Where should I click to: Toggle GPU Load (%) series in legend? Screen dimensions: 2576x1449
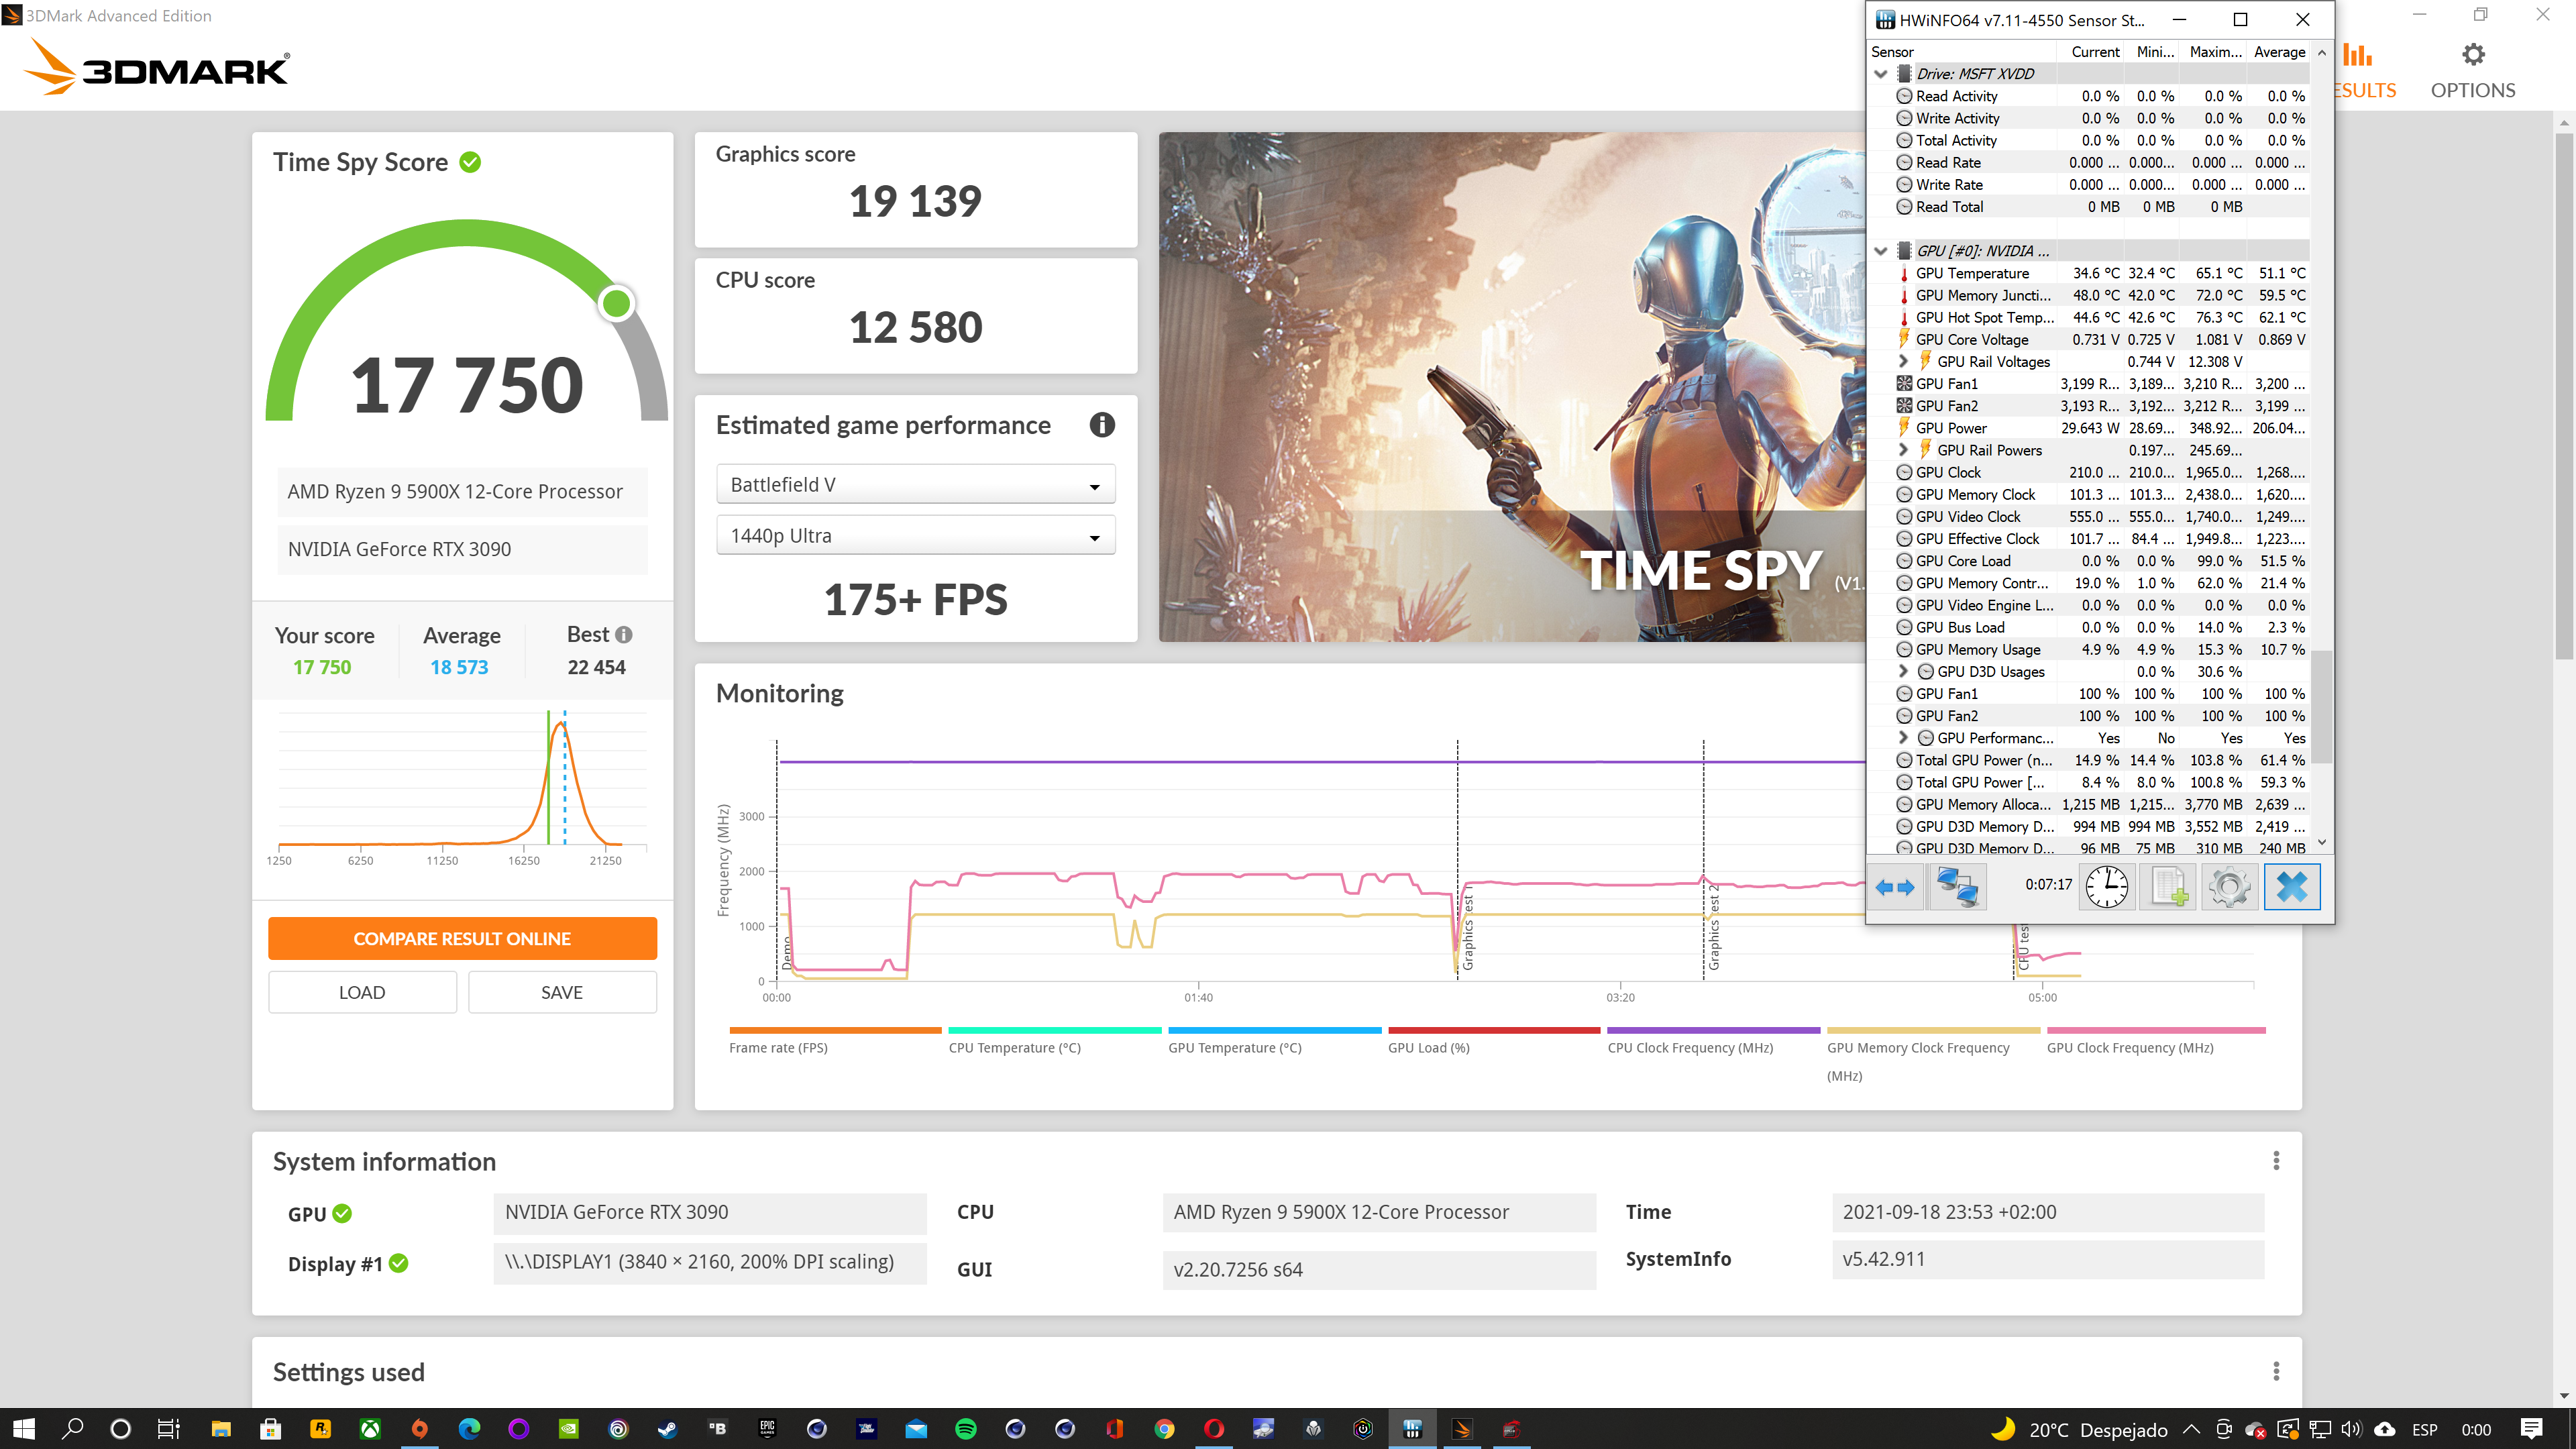(1494, 1041)
